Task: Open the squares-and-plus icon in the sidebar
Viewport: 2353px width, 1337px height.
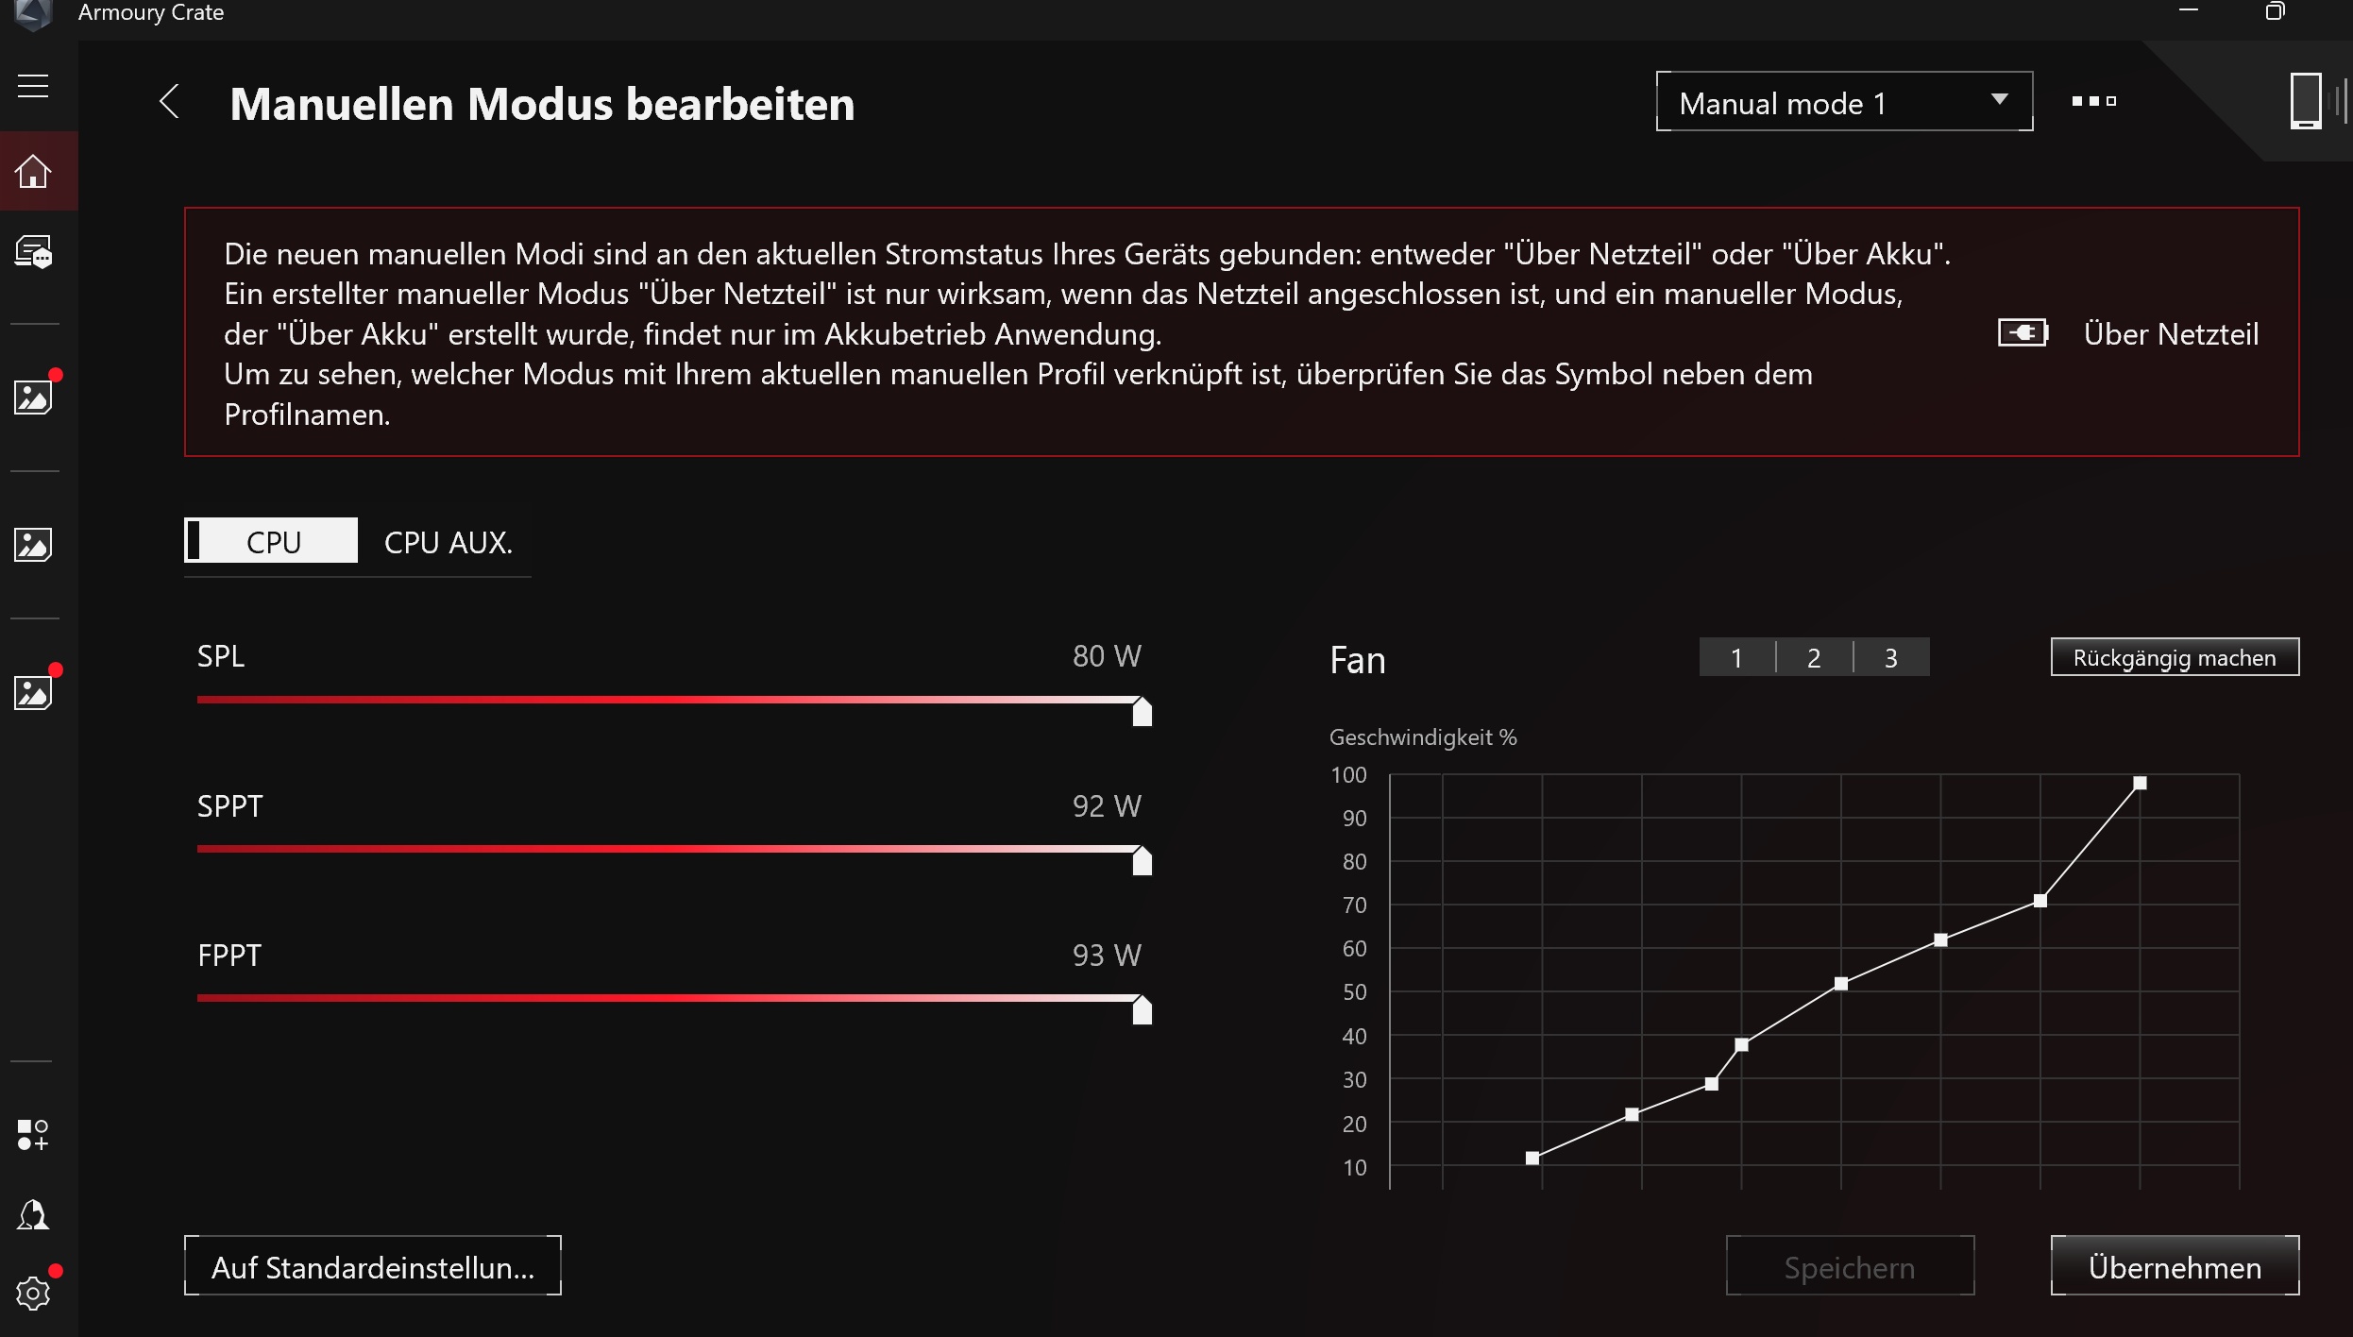Action: pos(33,1134)
